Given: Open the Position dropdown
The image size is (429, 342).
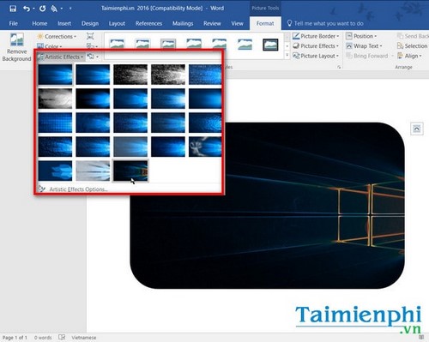Looking at the screenshot, I should click(x=361, y=36).
